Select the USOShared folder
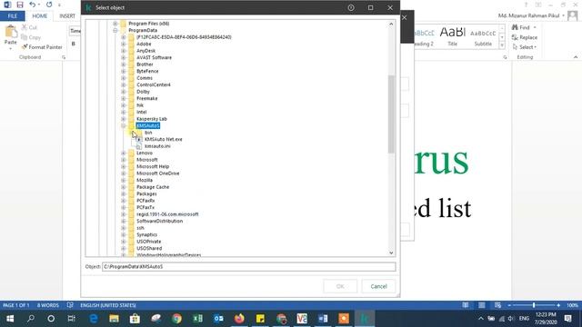This screenshot has width=582, height=327. pos(149,248)
